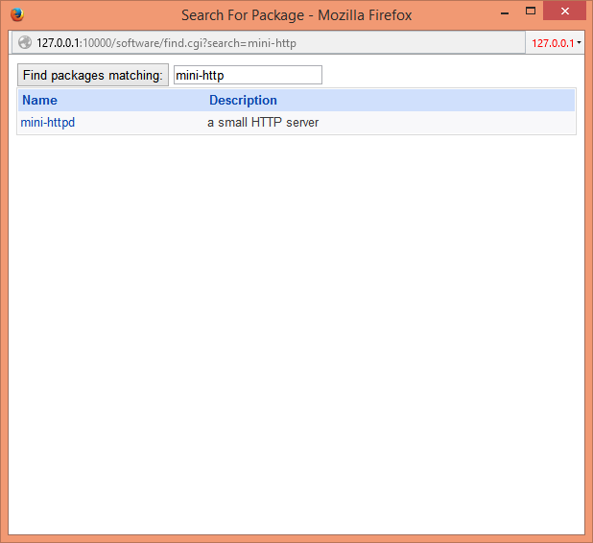Click the Find packages matching button
Image resolution: width=593 pixels, height=543 pixels.
[93, 75]
